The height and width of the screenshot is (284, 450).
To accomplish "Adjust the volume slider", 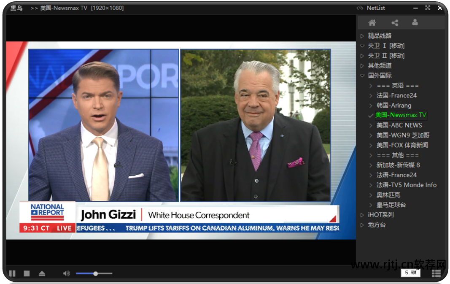I will pyautogui.click(x=94, y=273).
